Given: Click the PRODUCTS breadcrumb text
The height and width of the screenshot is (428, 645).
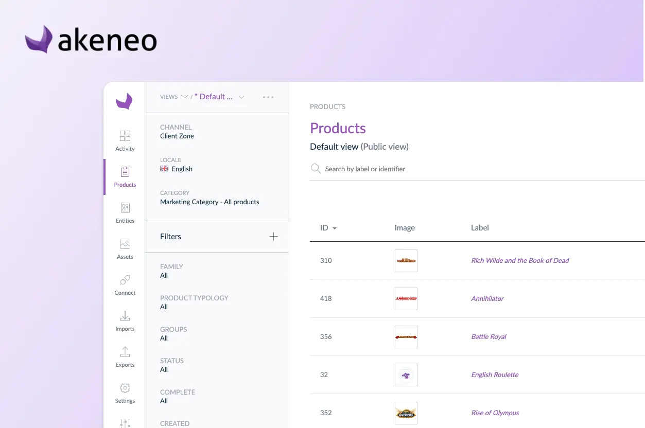Looking at the screenshot, I should pos(327,106).
